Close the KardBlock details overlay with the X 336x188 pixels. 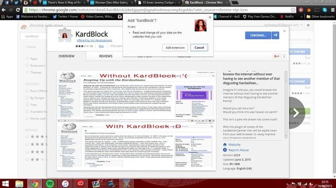coord(284,31)
